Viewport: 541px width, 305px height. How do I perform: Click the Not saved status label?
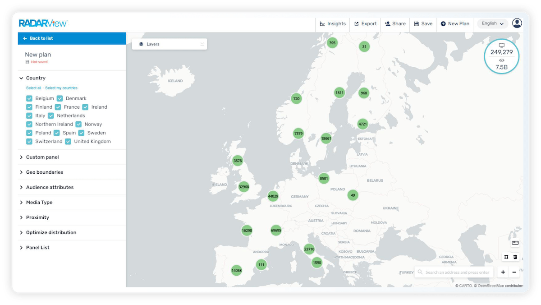(39, 62)
